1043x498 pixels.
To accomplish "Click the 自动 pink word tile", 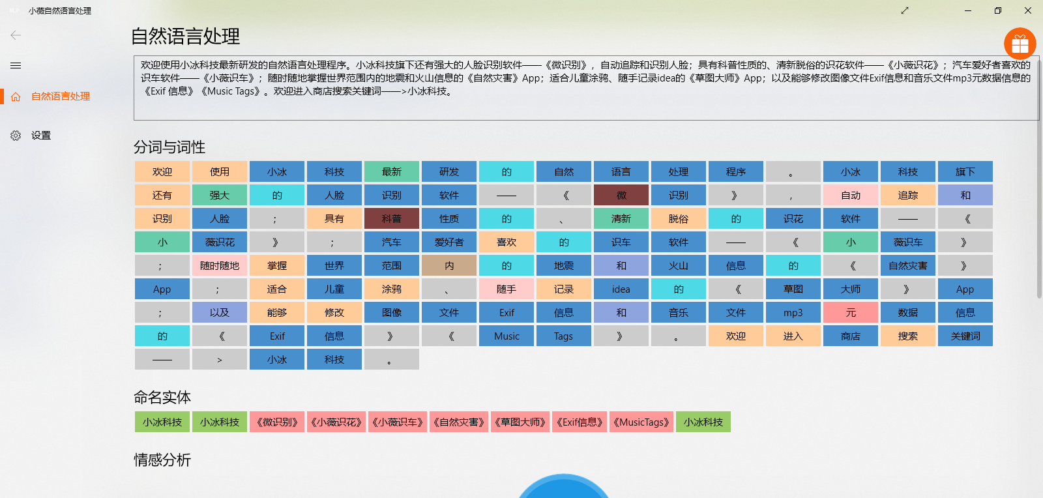I will (x=851, y=195).
